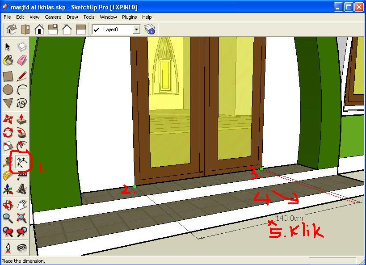This screenshot has height=265, width=366.
Task: Select the Zoom magnifier tool
Action: tap(8, 219)
